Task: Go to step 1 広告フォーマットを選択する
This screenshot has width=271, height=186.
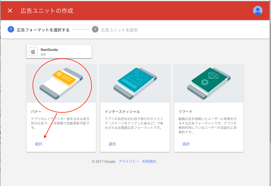Action: click(38, 30)
